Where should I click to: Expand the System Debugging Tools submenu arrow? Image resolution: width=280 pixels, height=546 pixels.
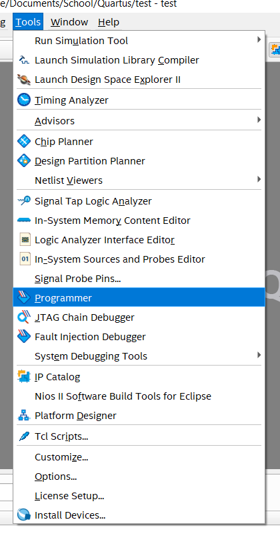[259, 355]
